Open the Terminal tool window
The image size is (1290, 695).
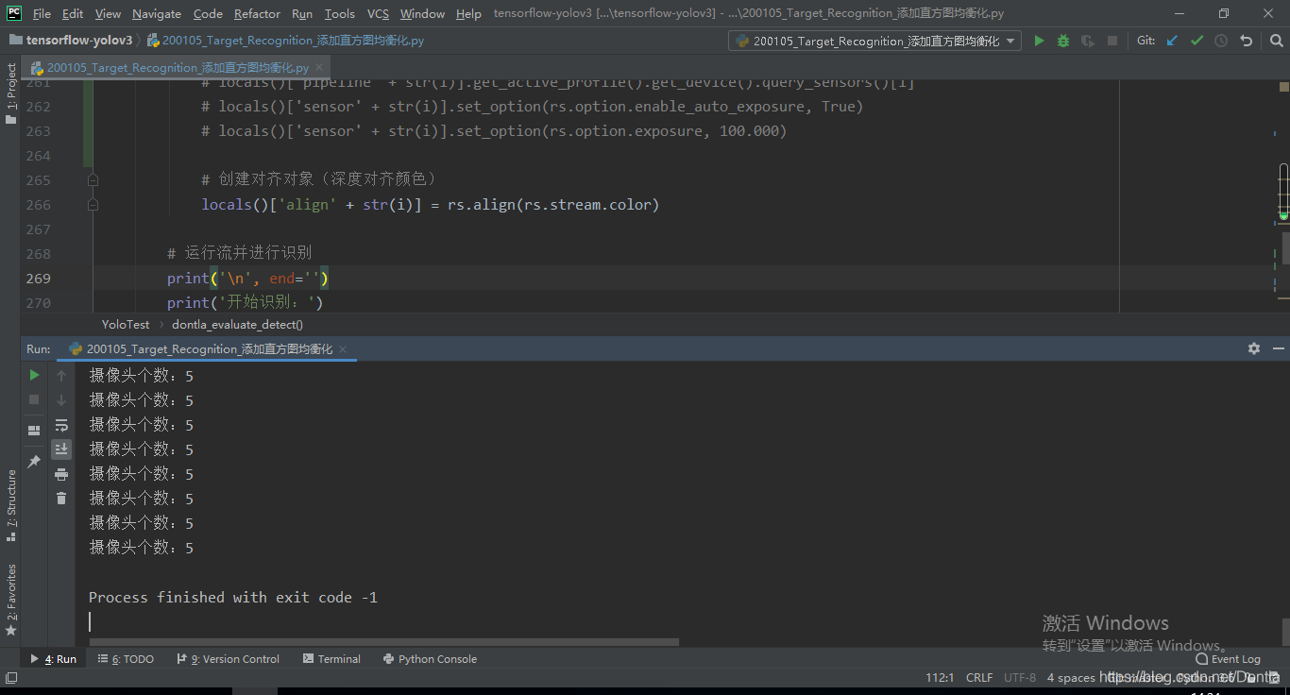coord(331,659)
